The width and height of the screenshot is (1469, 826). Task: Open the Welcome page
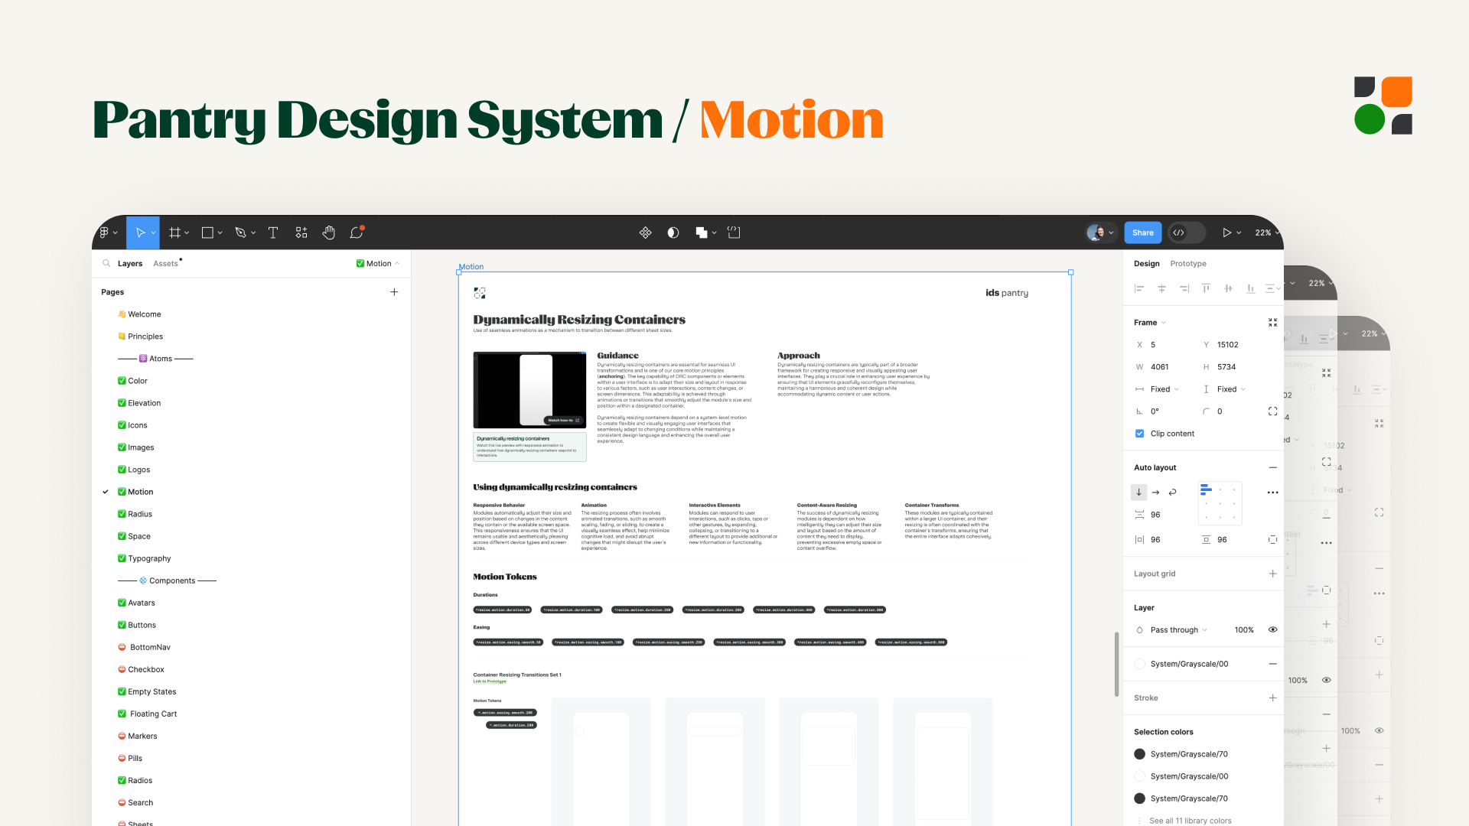click(139, 314)
